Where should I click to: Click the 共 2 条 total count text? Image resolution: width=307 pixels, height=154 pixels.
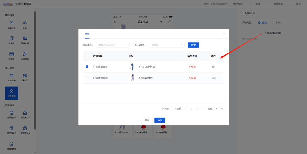pyautogui.click(x=165, y=109)
